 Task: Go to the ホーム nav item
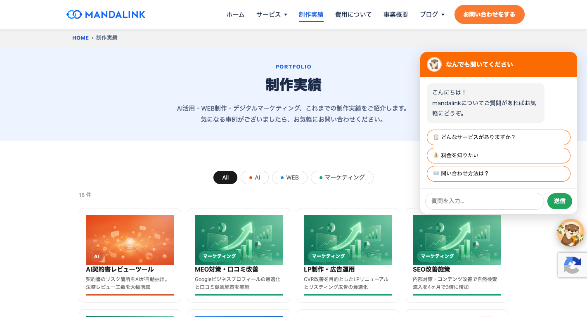(x=235, y=14)
